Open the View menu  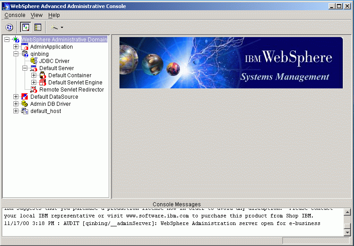coord(37,15)
